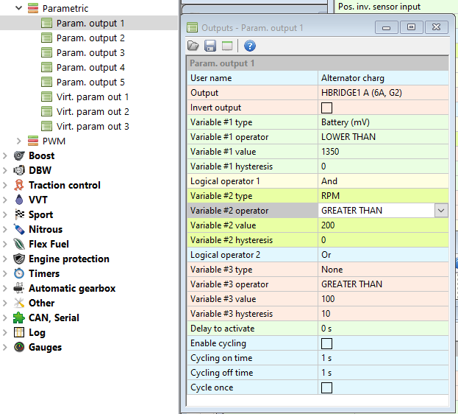458x414 pixels.
Task: Click the Sport tree label
Action: tap(40, 214)
